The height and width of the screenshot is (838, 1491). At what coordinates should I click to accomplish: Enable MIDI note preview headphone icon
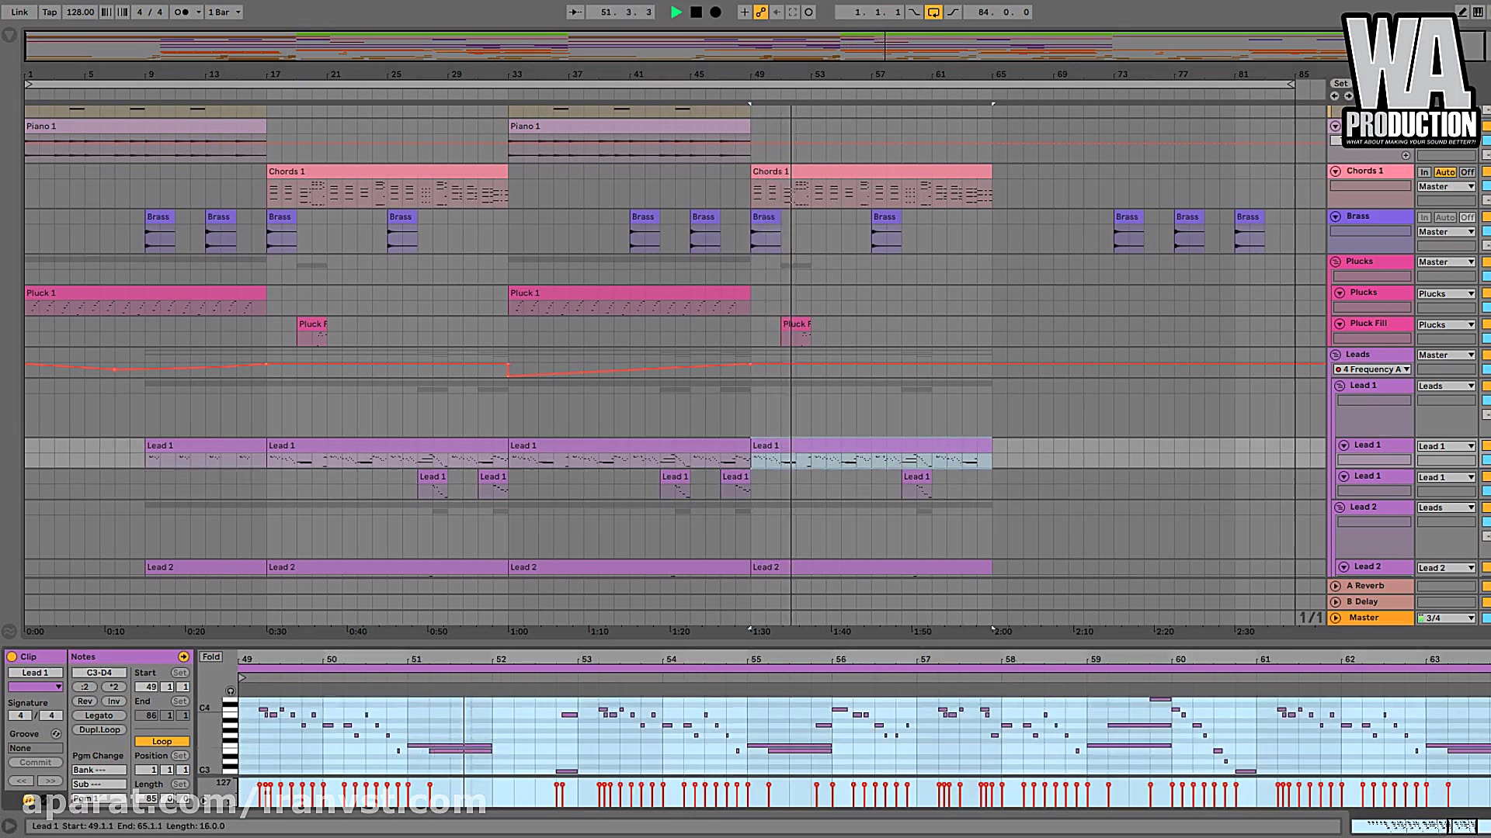(230, 691)
